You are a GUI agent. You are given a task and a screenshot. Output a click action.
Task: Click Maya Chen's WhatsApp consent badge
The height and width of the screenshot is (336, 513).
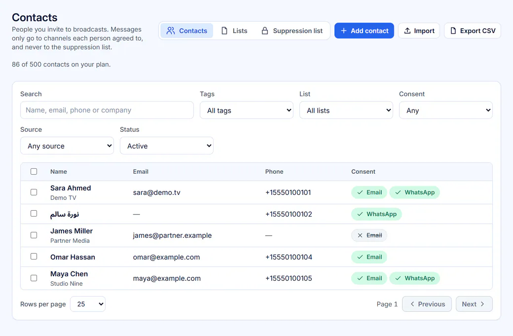(x=414, y=278)
